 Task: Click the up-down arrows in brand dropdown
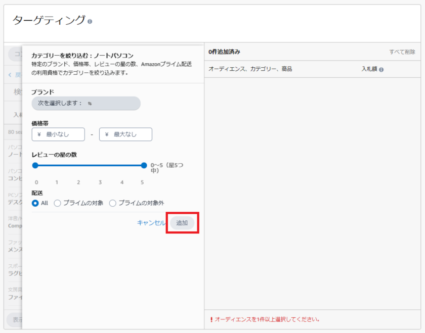[x=90, y=103]
